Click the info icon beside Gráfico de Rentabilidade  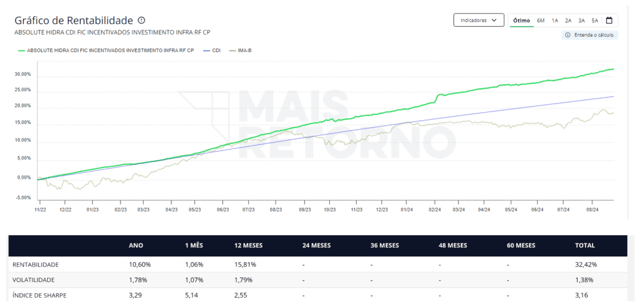[x=141, y=20]
